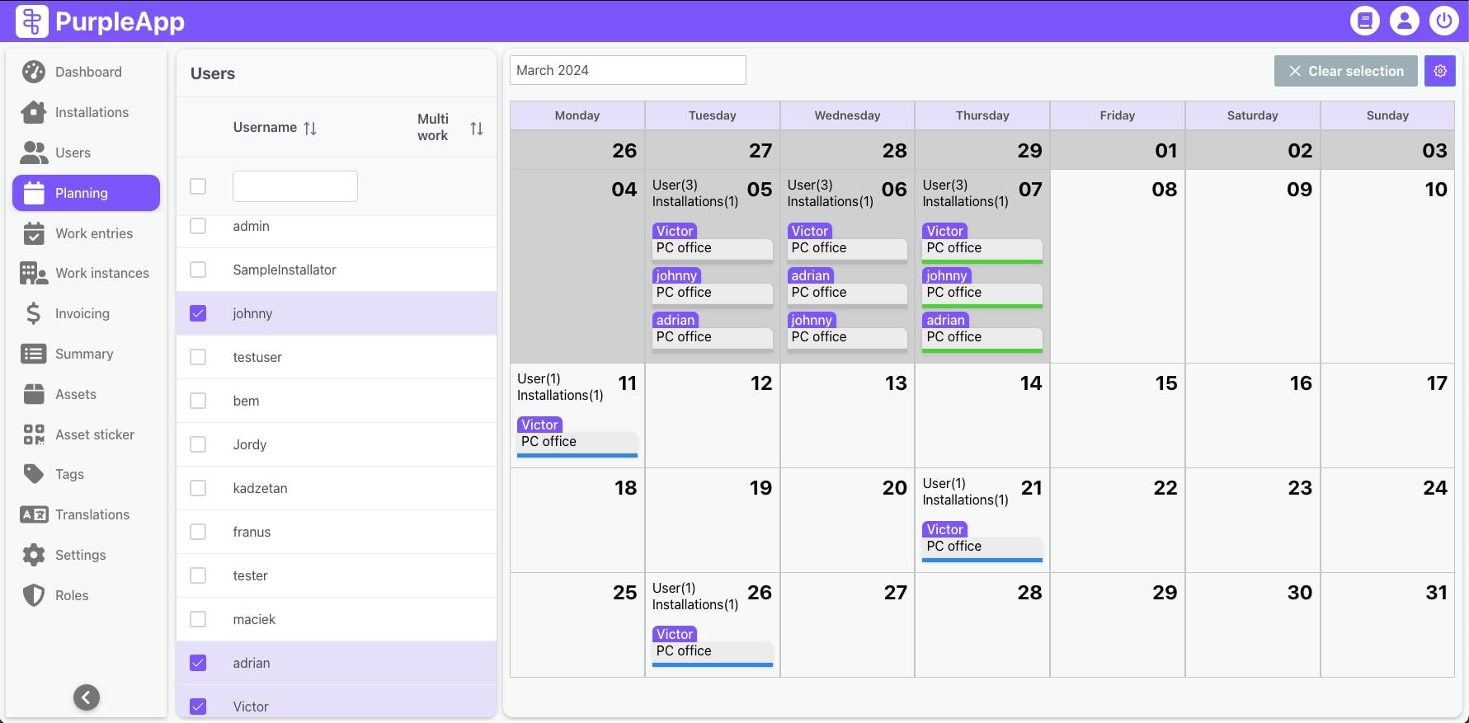Collapse the sidebar with the arrow button
The image size is (1469, 723).
coord(87,697)
